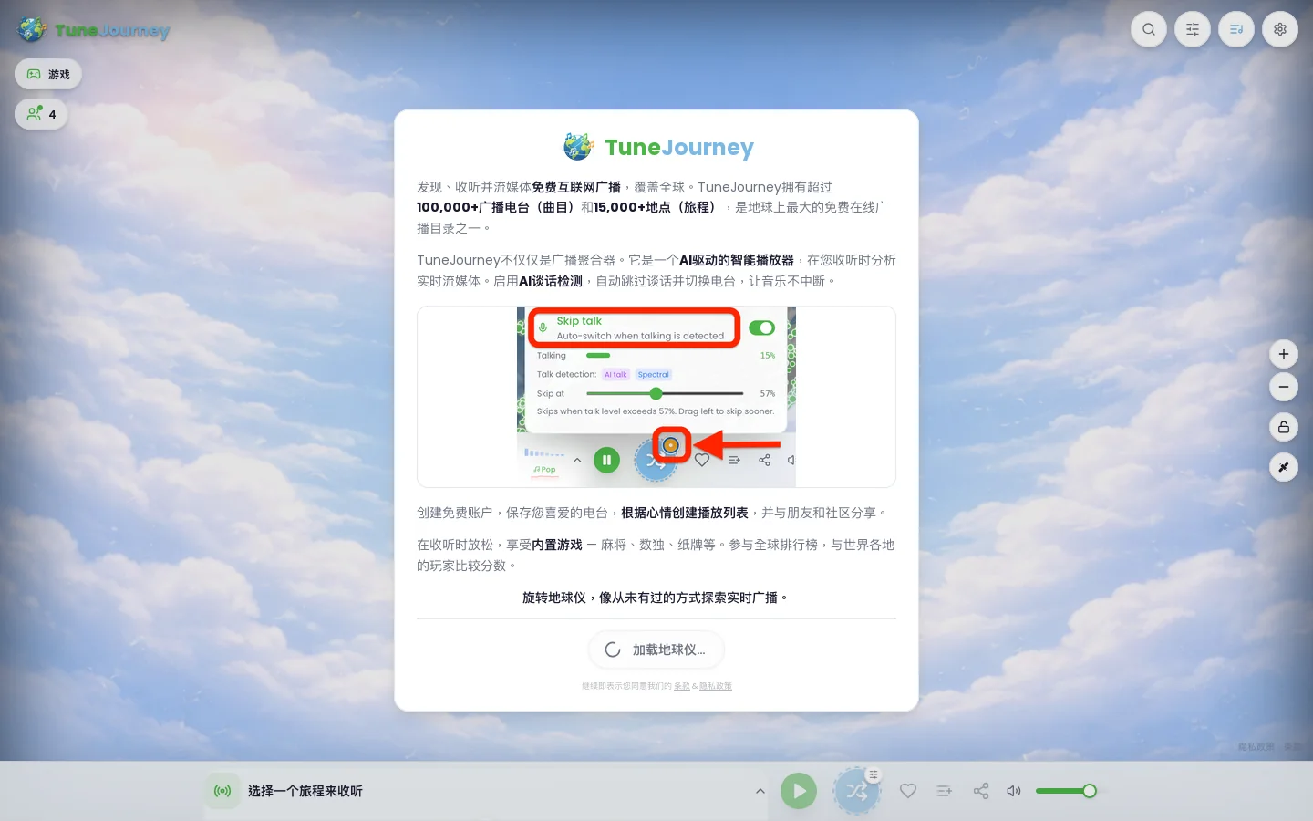Click the globe logo in the dialog header

click(578, 146)
